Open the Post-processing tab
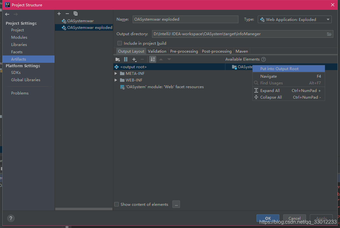Image resolution: width=340 pixels, height=228 pixels. click(x=217, y=51)
